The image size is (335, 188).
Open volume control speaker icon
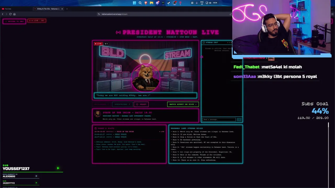[x=210, y=3]
